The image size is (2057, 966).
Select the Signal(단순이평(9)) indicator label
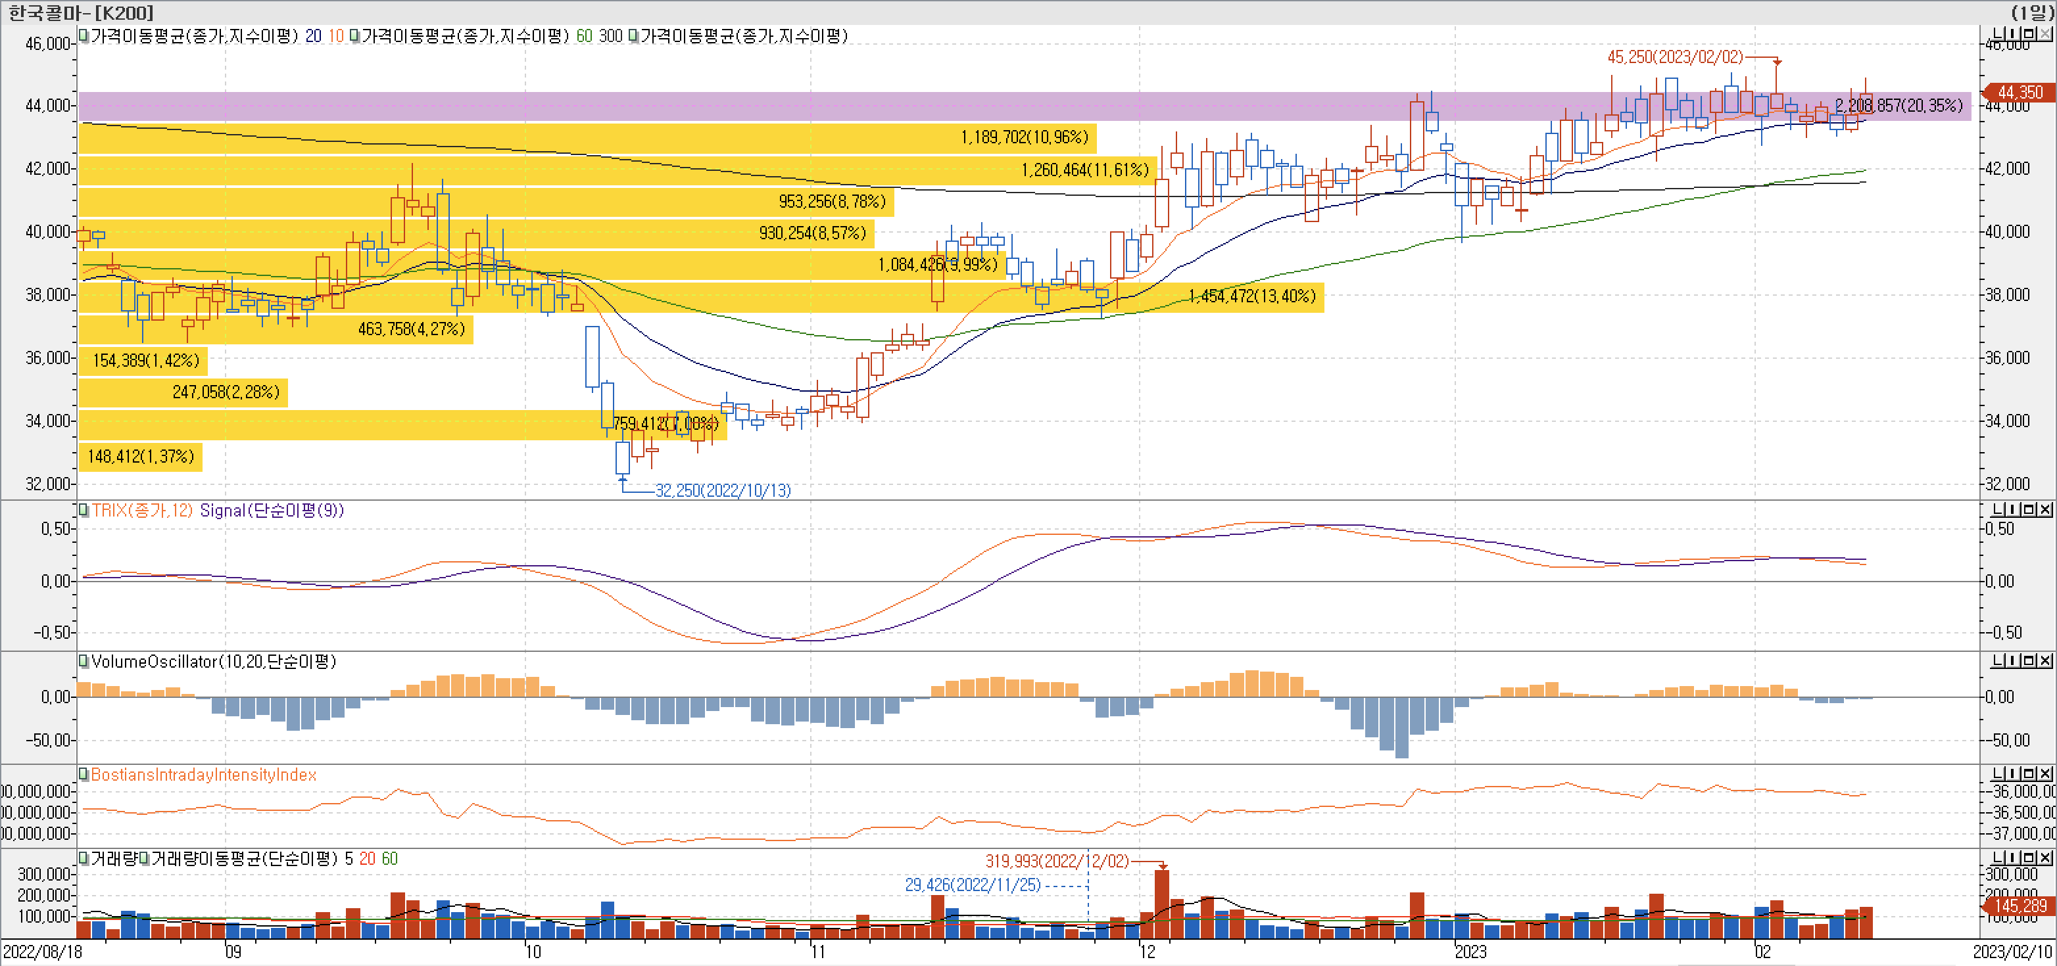point(272,511)
